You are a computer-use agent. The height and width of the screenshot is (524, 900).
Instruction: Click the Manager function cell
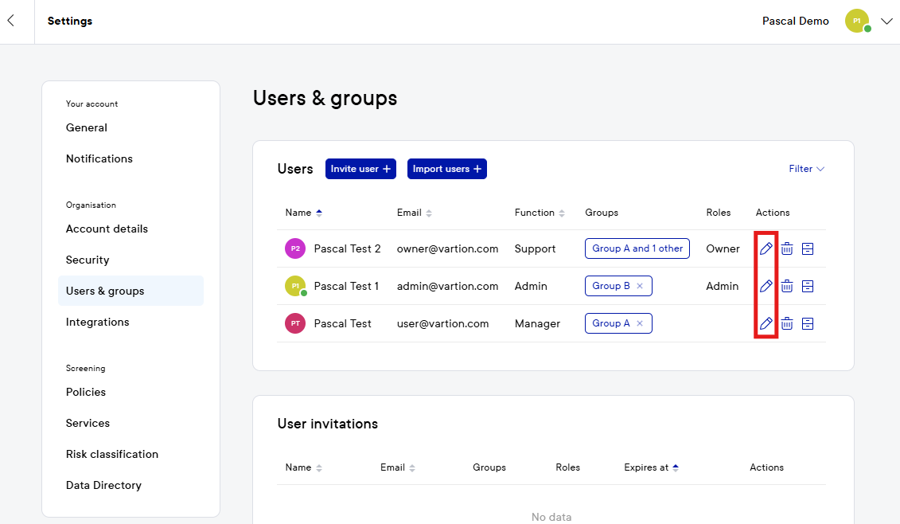tap(537, 323)
